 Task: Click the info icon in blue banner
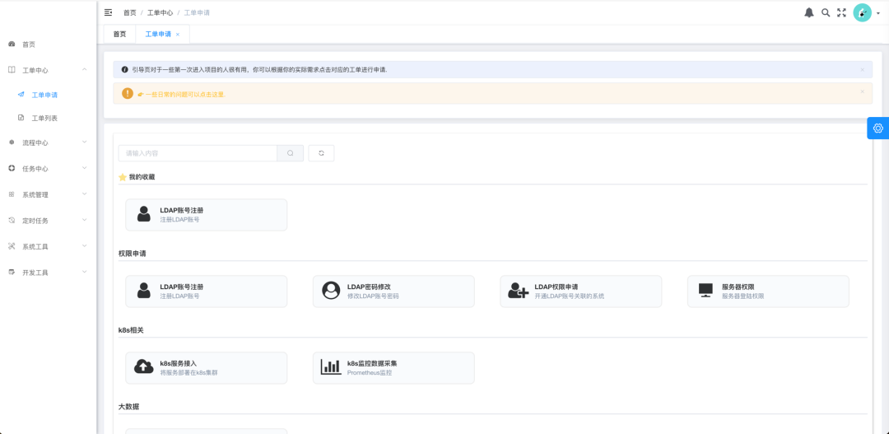[125, 70]
